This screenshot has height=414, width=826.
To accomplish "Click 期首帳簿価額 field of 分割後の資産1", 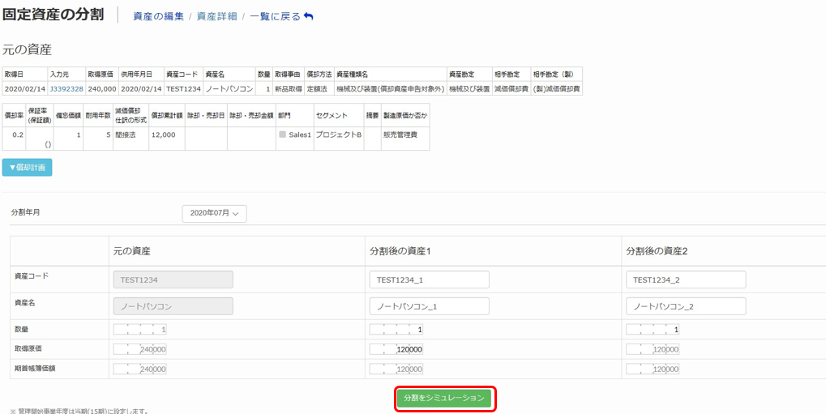I will (x=396, y=369).
